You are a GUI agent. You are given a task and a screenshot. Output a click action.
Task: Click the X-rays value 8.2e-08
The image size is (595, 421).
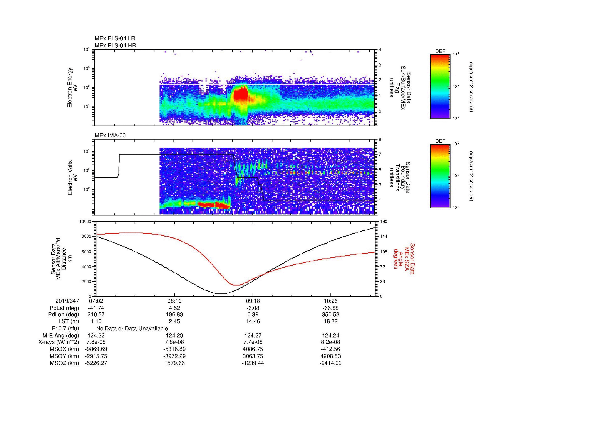coord(331,342)
